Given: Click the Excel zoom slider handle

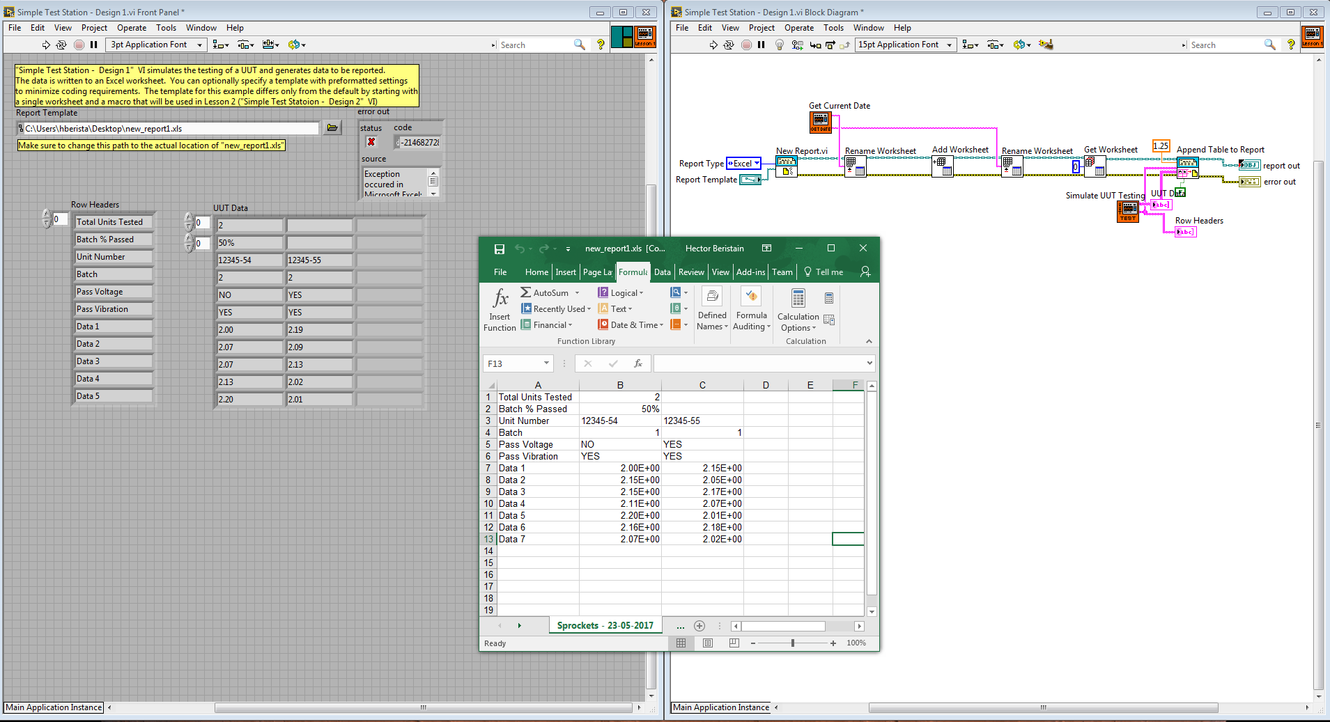Looking at the screenshot, I should tap(793, 643).
